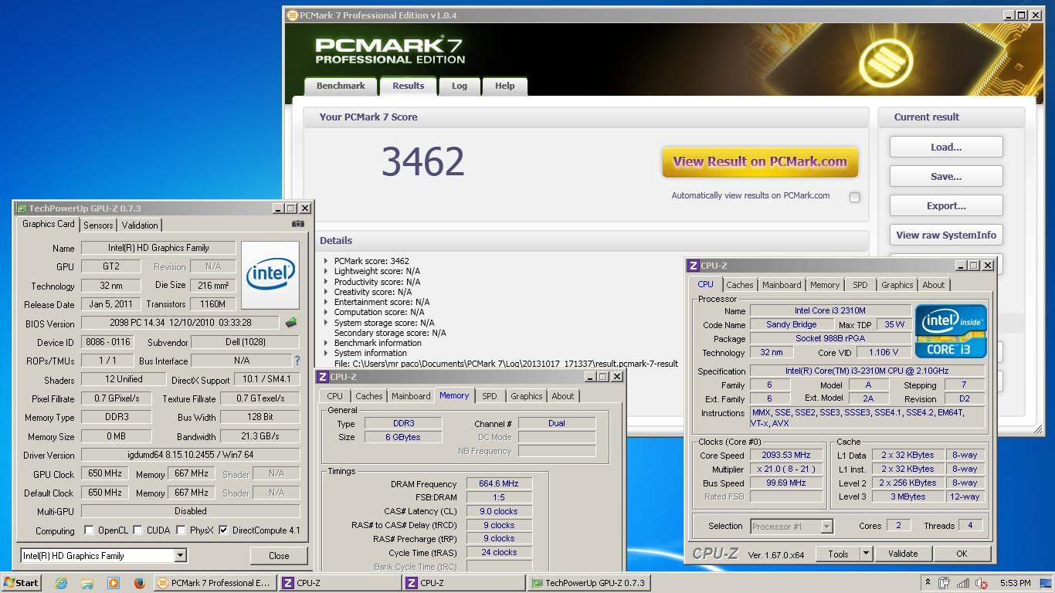Viewport: 1055px width, 593px height.
Task: Click the GPU-Z screenshot camera icon
Action: pyautogui.click(x=297, y=224)
